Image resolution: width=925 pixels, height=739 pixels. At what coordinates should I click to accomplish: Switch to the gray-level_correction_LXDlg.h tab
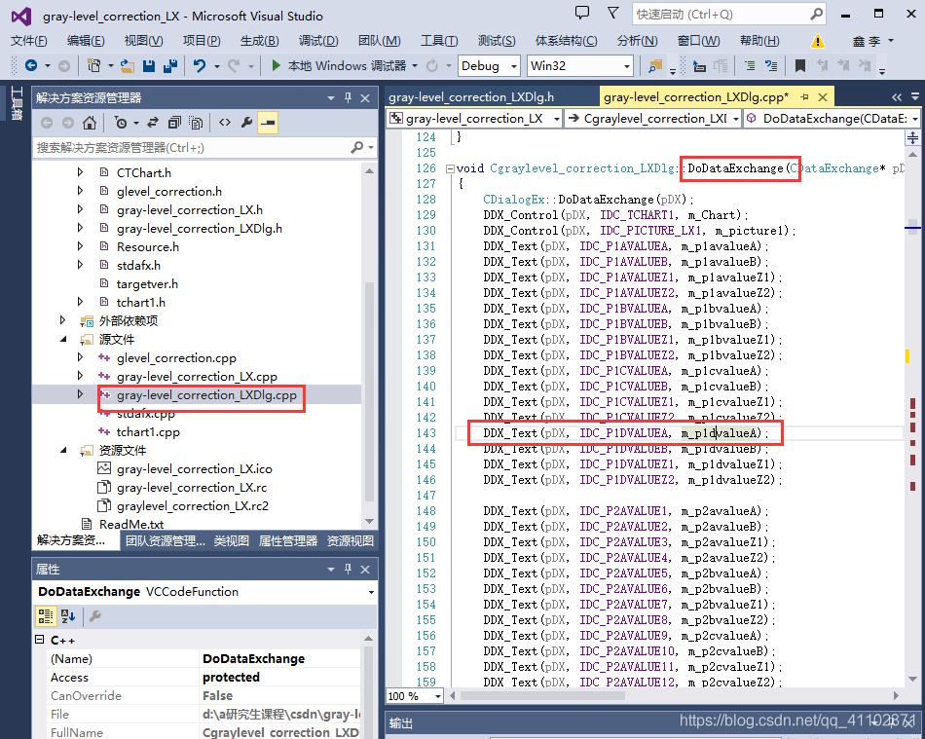tap(471, 96)
